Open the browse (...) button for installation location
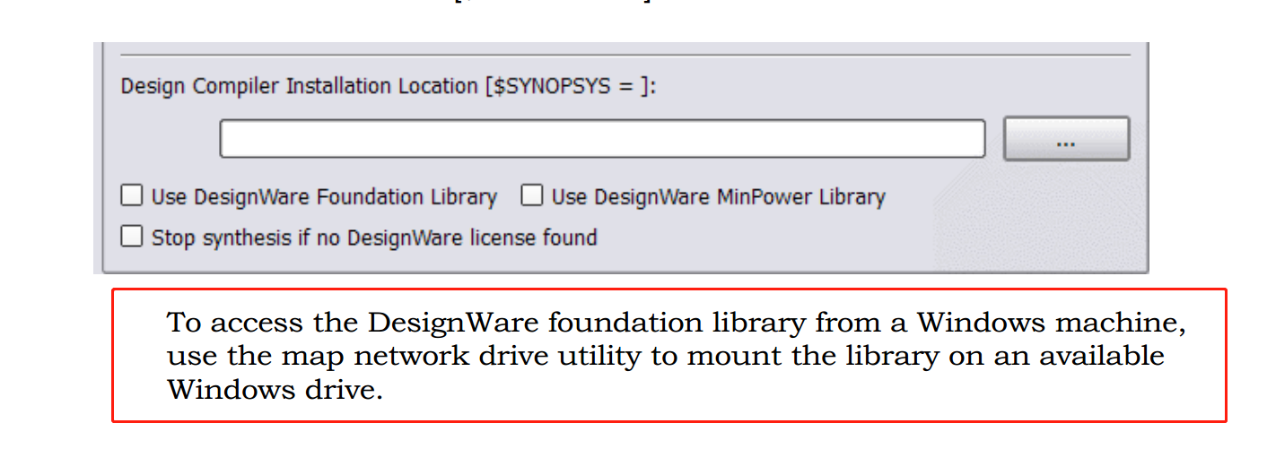Image resolution: width=1267 pixels, height=449 pixels. click(x=1066, y=139)
